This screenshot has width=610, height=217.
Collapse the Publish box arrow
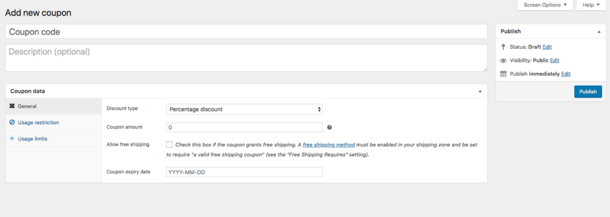[x=599, y=32]
